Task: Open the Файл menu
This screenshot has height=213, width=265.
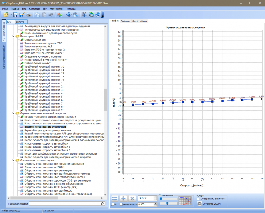Action: point(4,8)
